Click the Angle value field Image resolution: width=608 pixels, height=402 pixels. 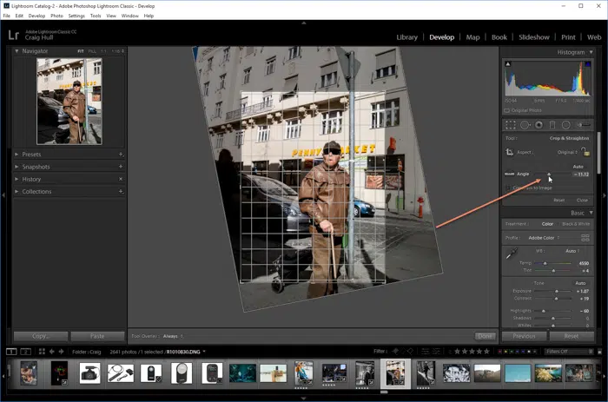pyautogui.click(x=581, y=174)
